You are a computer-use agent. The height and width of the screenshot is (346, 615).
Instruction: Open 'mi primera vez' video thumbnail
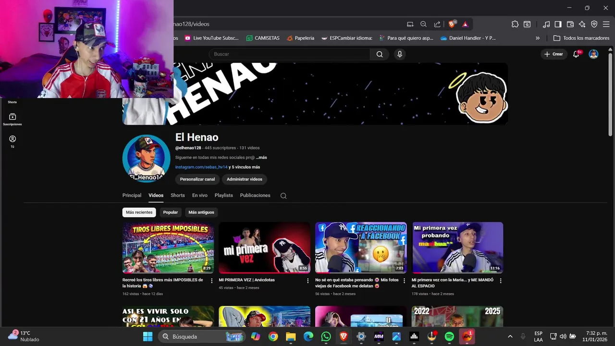265,247
